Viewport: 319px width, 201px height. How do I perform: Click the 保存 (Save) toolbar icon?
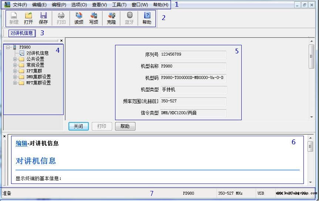[x=43, y=18]
